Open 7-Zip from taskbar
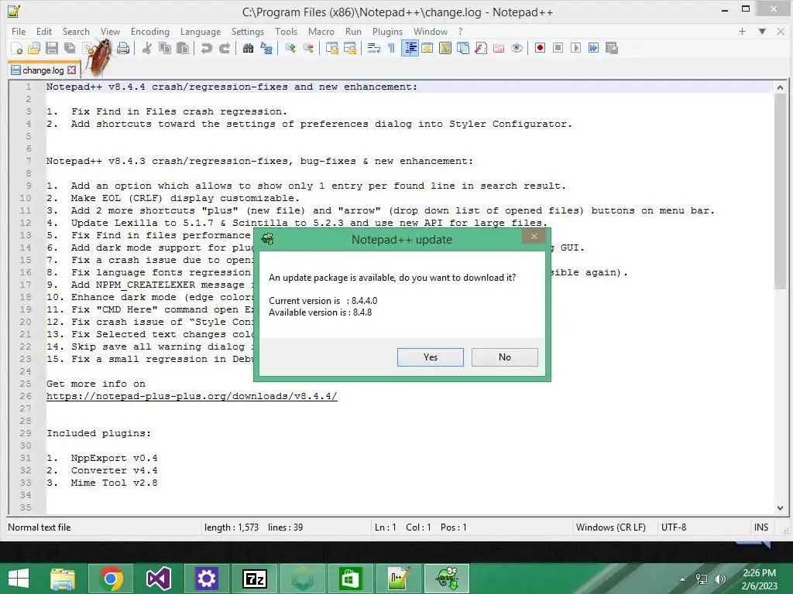Viewport: 793px width, 594px height. (254, 579)
